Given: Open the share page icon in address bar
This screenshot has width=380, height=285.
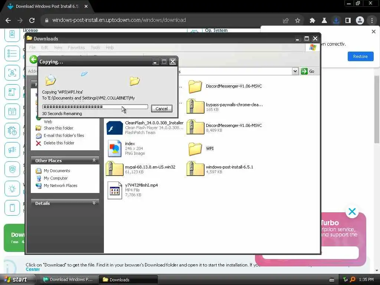Looking at the screenshot, I should pos(286,21).
